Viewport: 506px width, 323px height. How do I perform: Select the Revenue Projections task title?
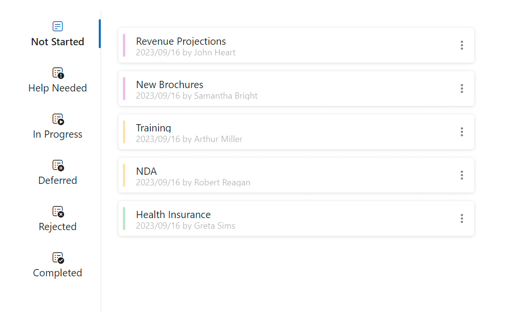[181, 41]
